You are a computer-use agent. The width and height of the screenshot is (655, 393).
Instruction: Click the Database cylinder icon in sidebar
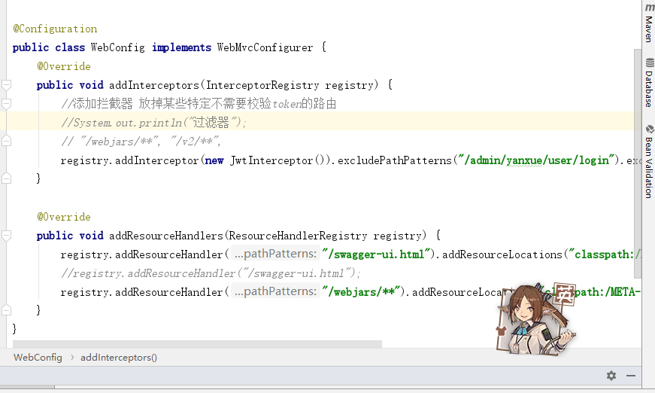tap(650, 62)
